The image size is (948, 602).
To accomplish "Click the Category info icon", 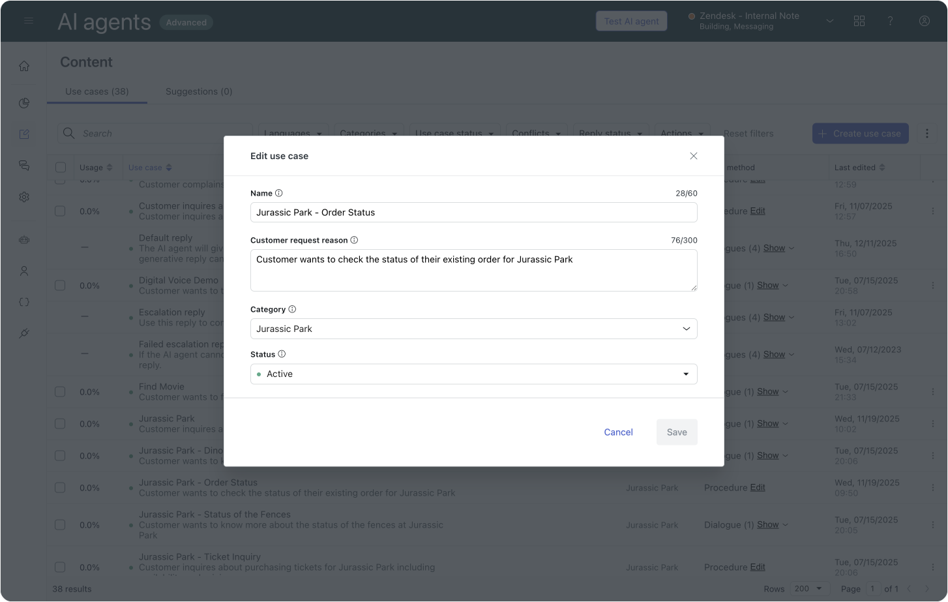I will point(292,309).
